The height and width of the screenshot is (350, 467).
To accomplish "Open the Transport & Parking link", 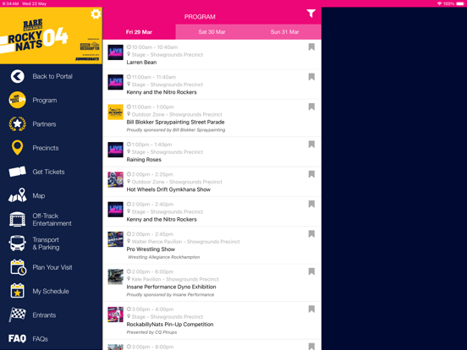I will pos(47,243).
